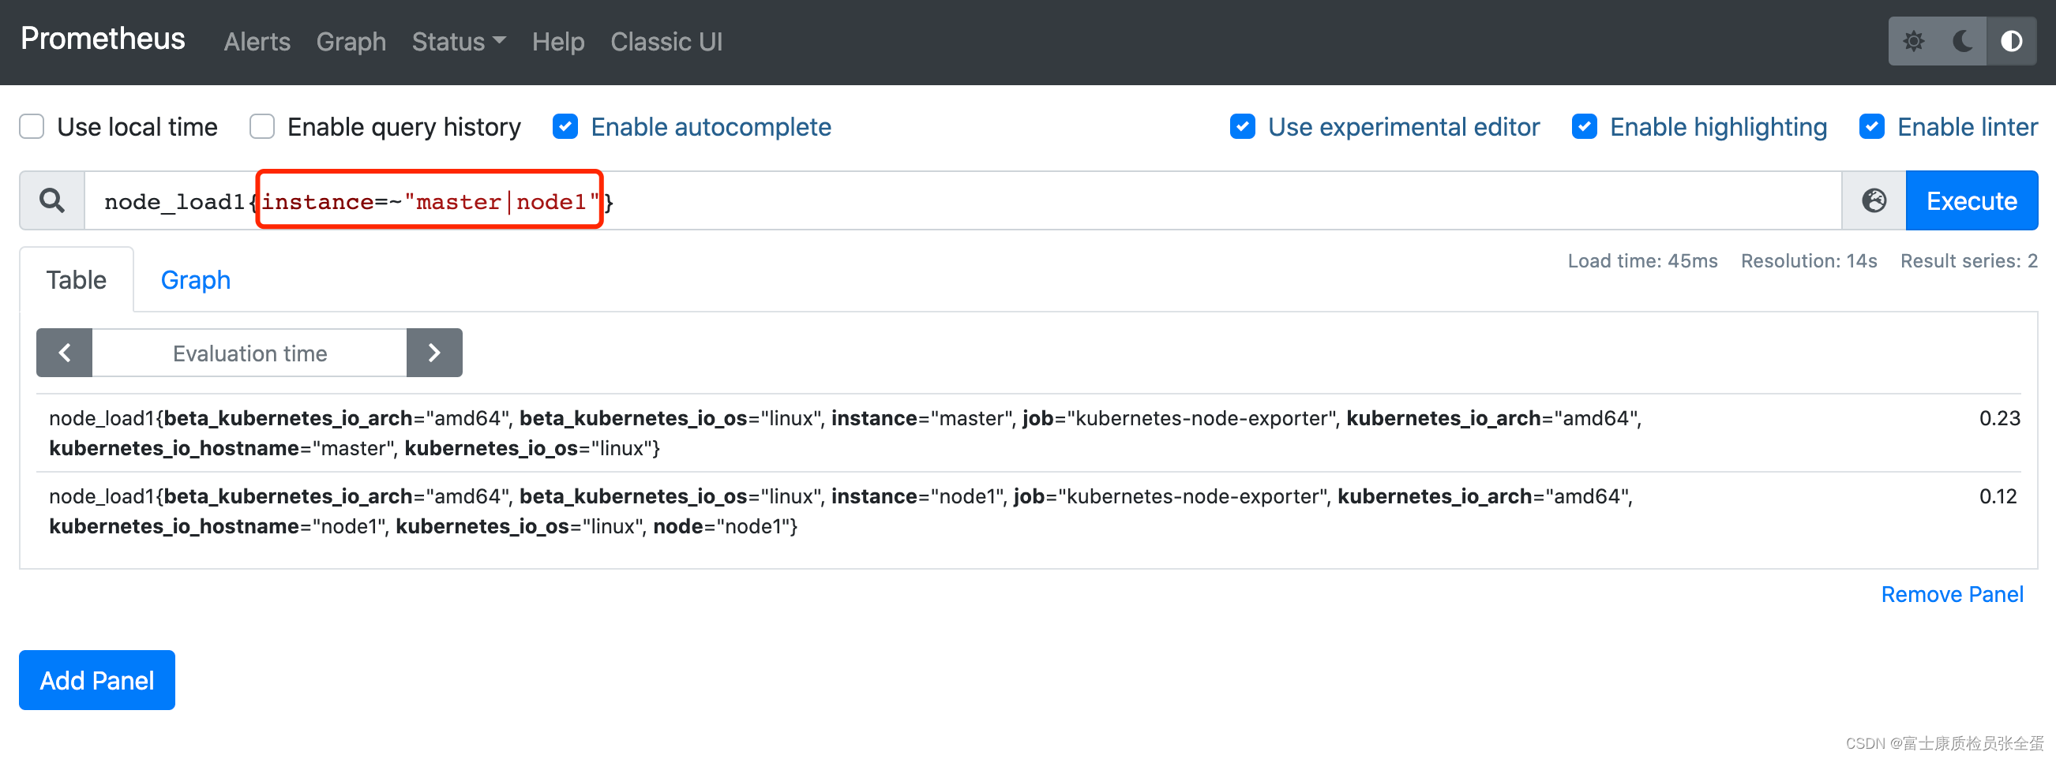Disable the linter checkbox
2056x759 pixels.
tap(1870, 127)
